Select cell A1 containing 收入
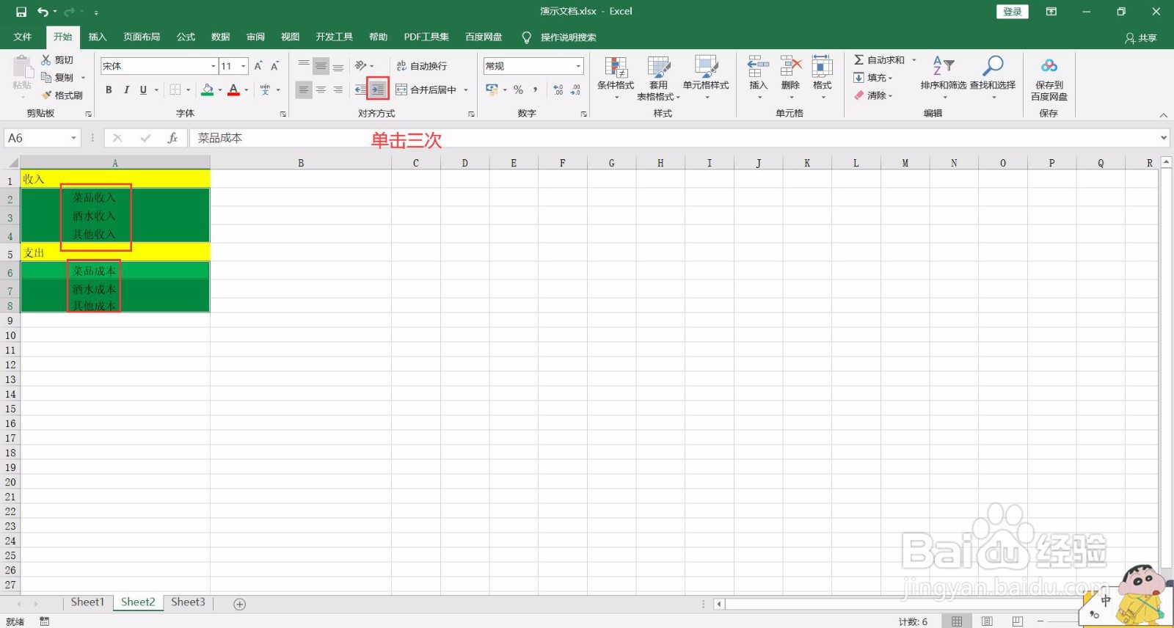1174x628 pixels. click(x=115, y=179)
